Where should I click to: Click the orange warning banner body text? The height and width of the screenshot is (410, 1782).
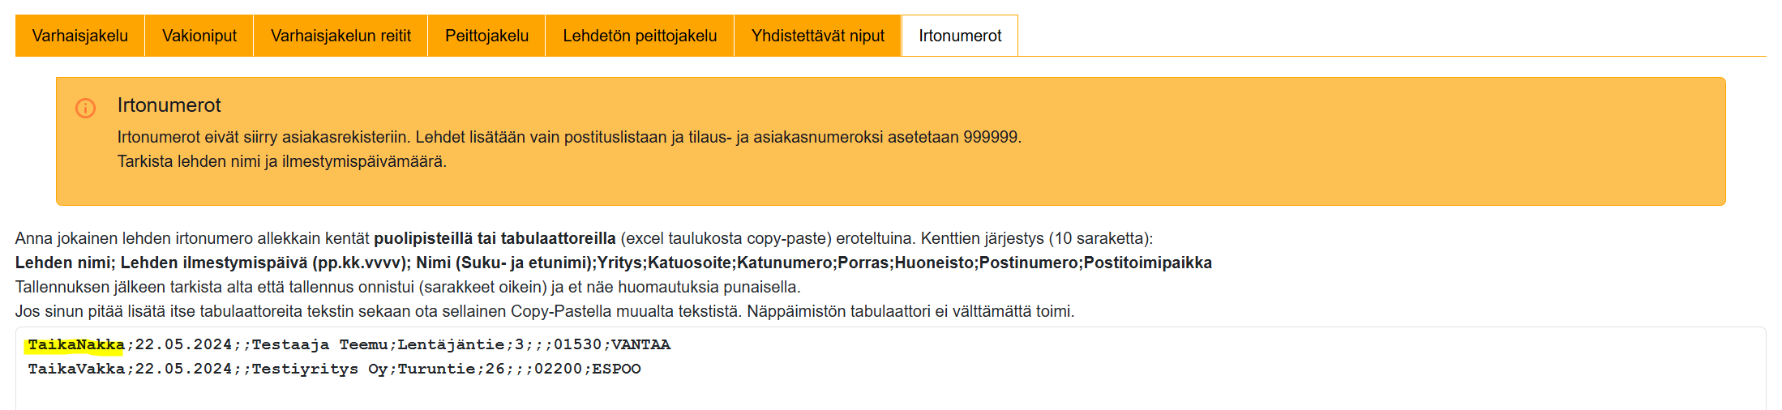568,138
